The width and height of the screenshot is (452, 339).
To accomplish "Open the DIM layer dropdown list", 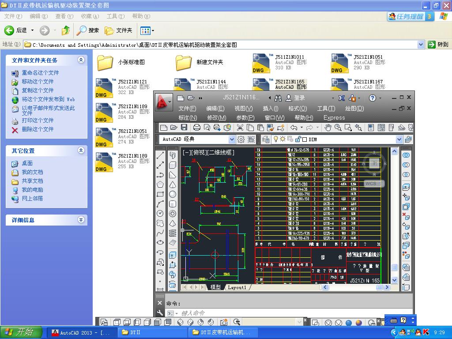I will [x=399, y=139].
